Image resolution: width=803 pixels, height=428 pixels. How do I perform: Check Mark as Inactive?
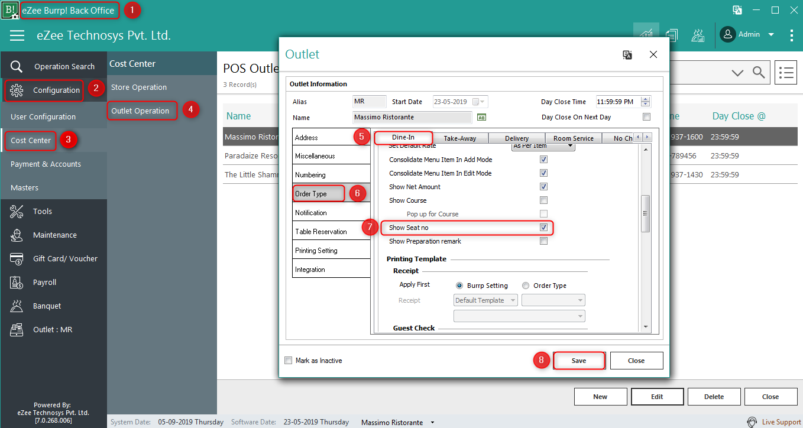(289, 360)
